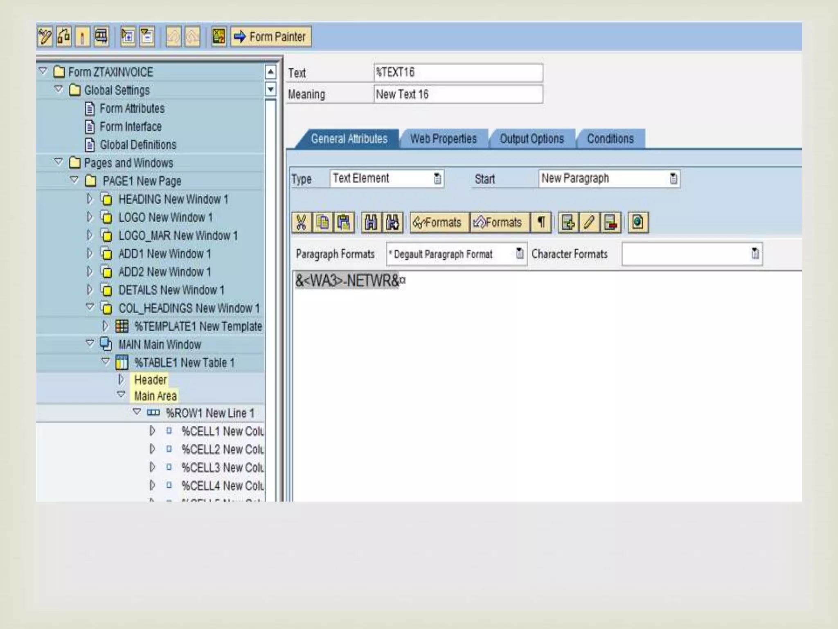
Task: Click the paragraph mark (¶) icon
Action: point(541,223)
